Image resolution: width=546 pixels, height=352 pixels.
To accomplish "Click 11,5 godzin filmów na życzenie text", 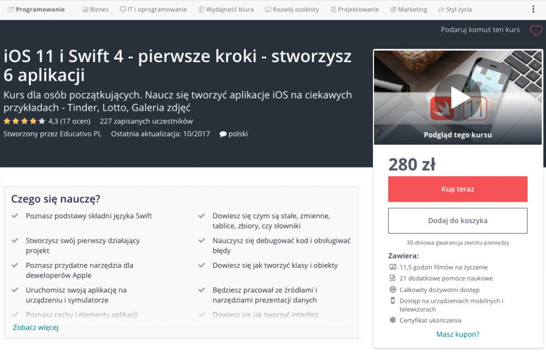I will [x=443, y=267].
